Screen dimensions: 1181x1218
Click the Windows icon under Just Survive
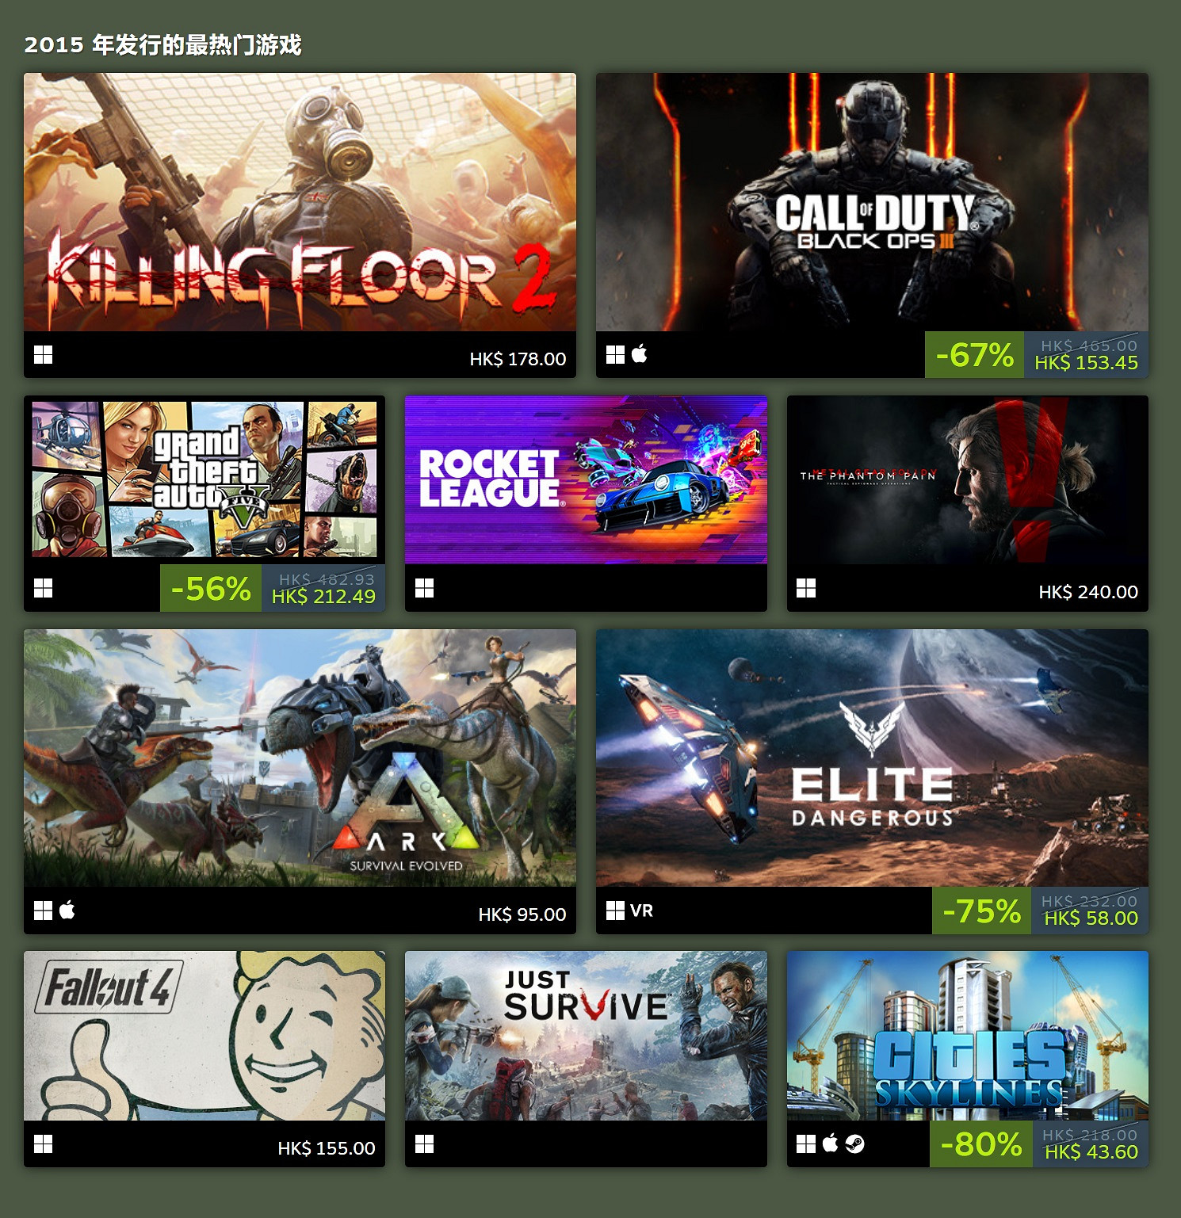pos(424,1144)
